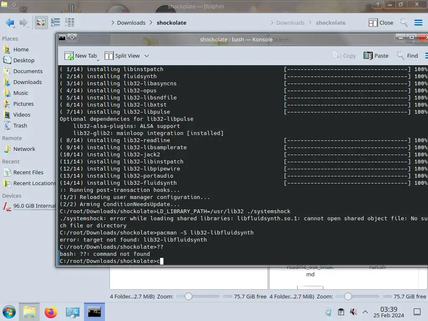This screenshot has width=428, height=321.
Task: Open Find in Konsole toolbar
Action: point(407,56)
